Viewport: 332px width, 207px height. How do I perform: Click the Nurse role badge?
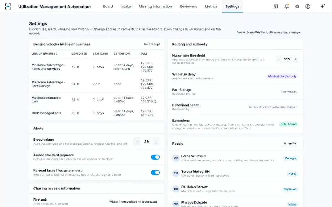292,174
